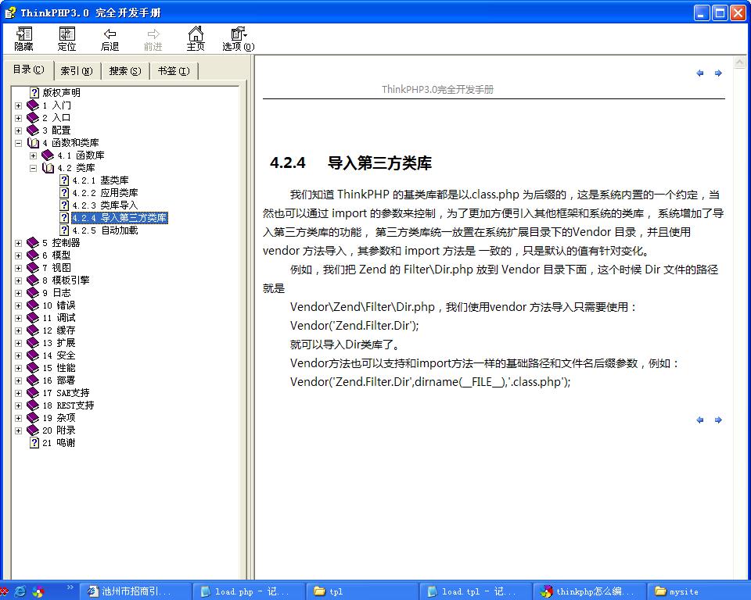Collapse the '4 函数和类库' tree node
751x600 pixels.
pyautogui.click(x=18, y=143)
